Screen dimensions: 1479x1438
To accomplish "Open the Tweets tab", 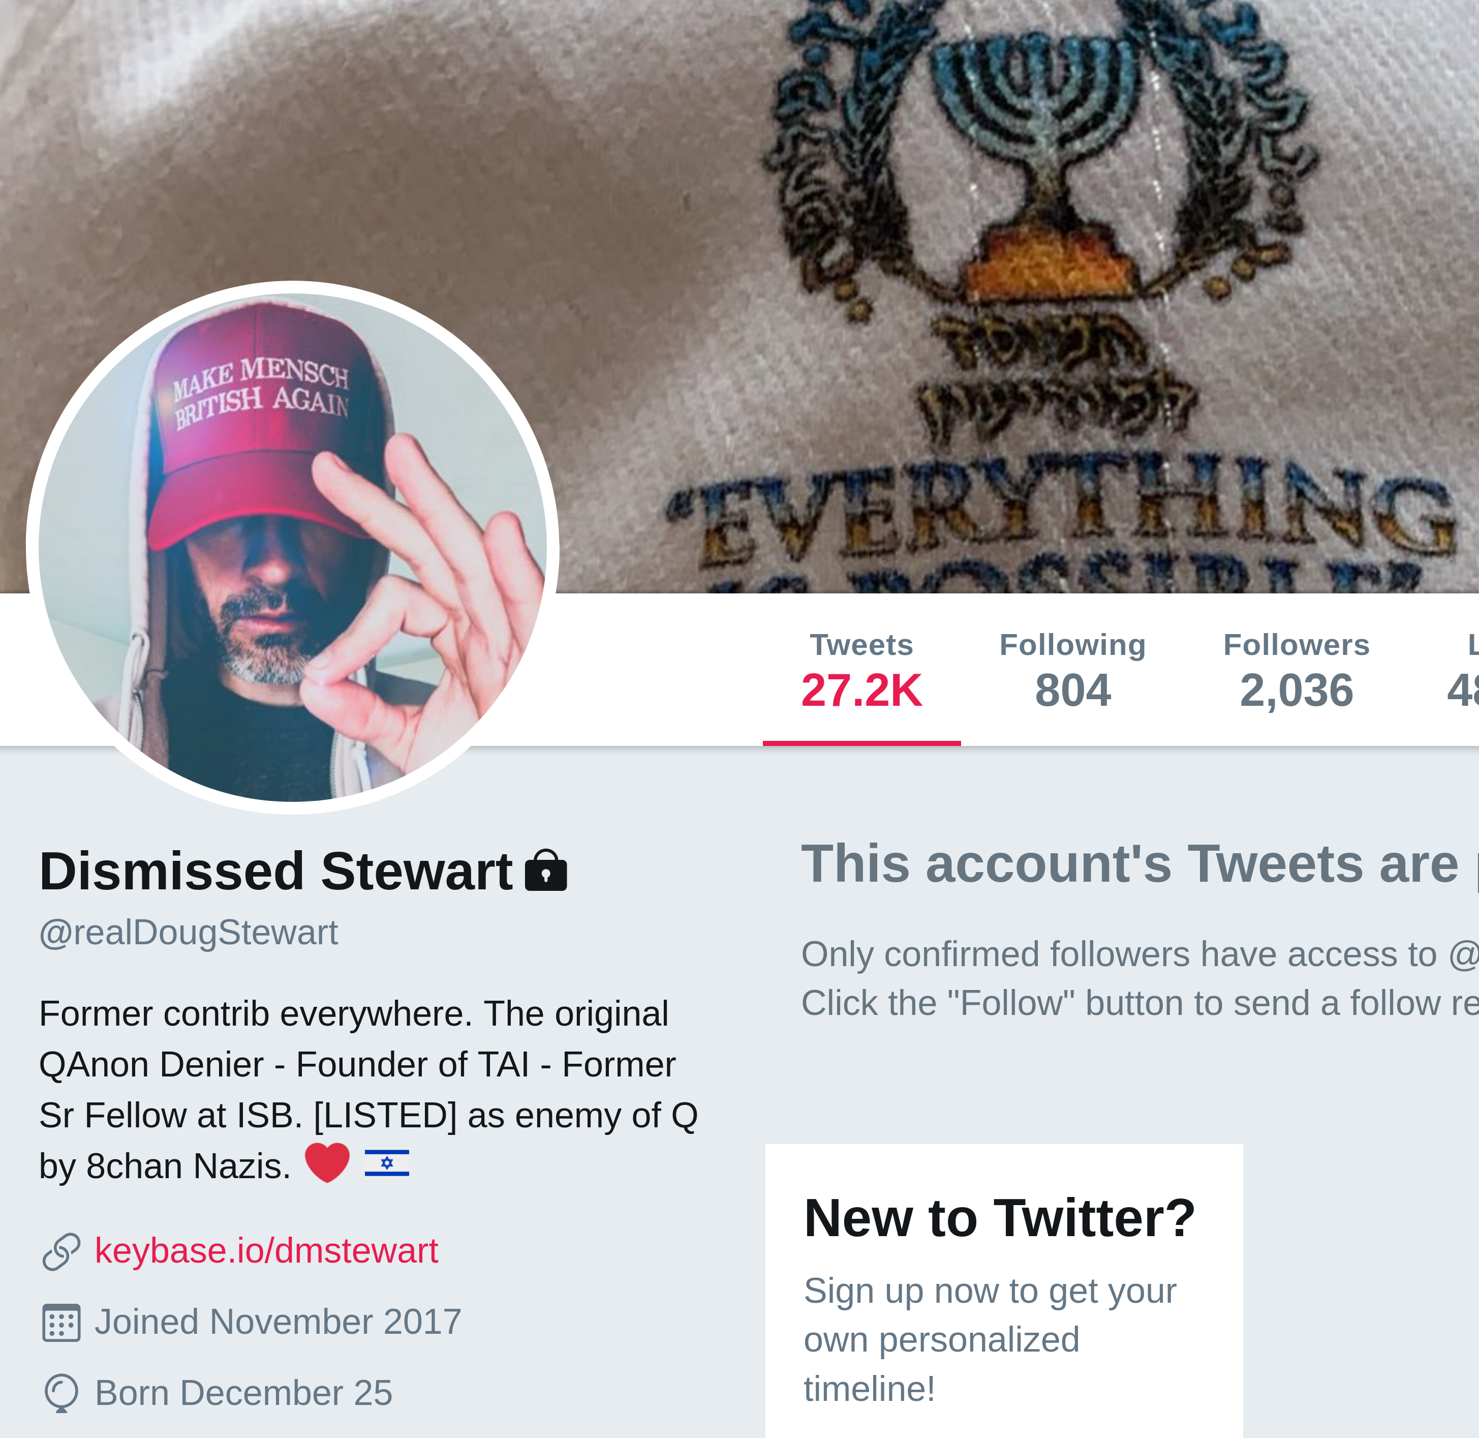I will pyautogui.click(x=861, y=671).
